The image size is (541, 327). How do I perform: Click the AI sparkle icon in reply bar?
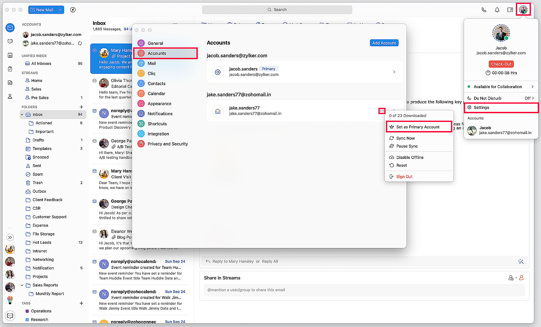tap(521, 261)
